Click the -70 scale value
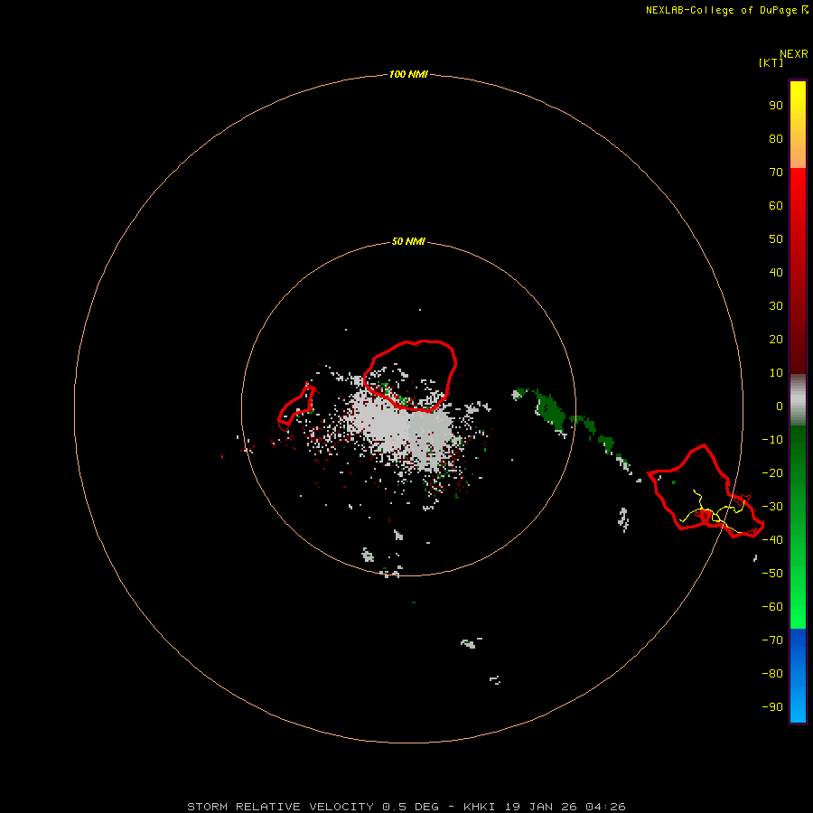 [x=772, y=640]
